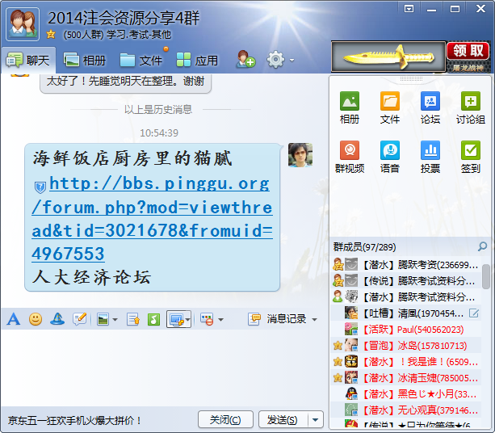Click the link security shield icon
The width and height of the screenshot is (495, 433).
pyautogui.click(x=40, y=187)
